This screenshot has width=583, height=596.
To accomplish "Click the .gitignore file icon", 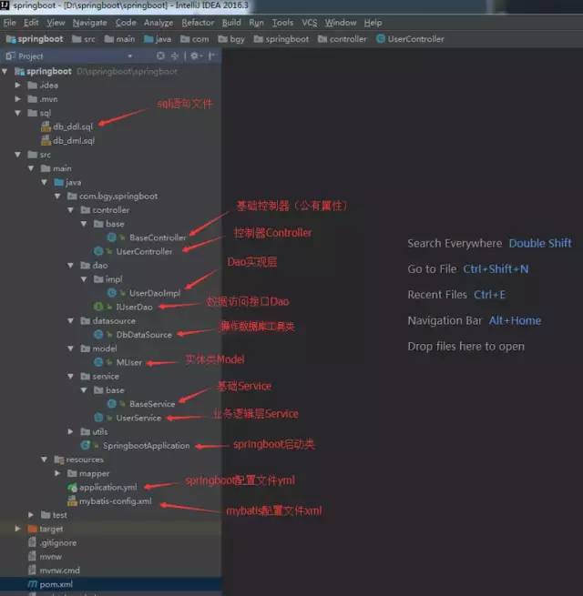I will pos(33,542).
